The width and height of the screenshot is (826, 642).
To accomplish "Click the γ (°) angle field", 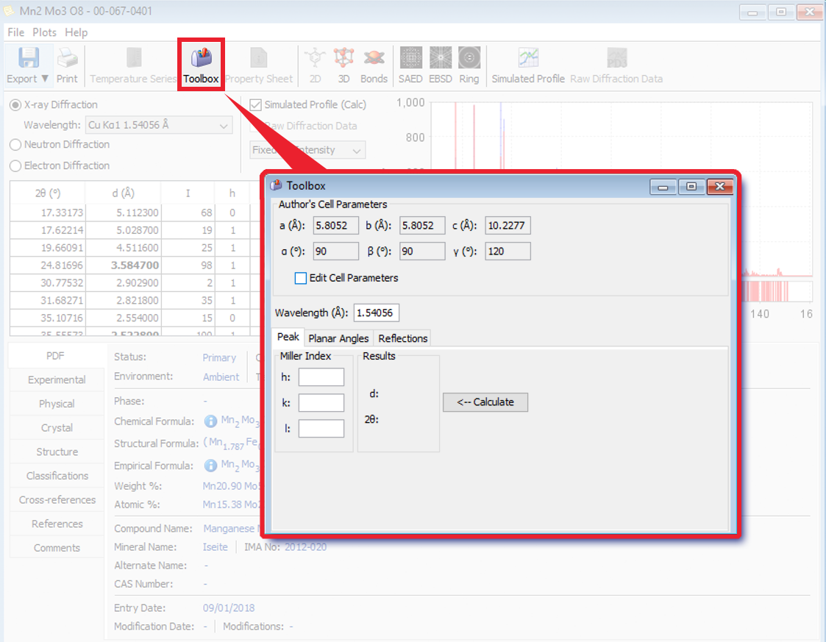I will [508, 252].
